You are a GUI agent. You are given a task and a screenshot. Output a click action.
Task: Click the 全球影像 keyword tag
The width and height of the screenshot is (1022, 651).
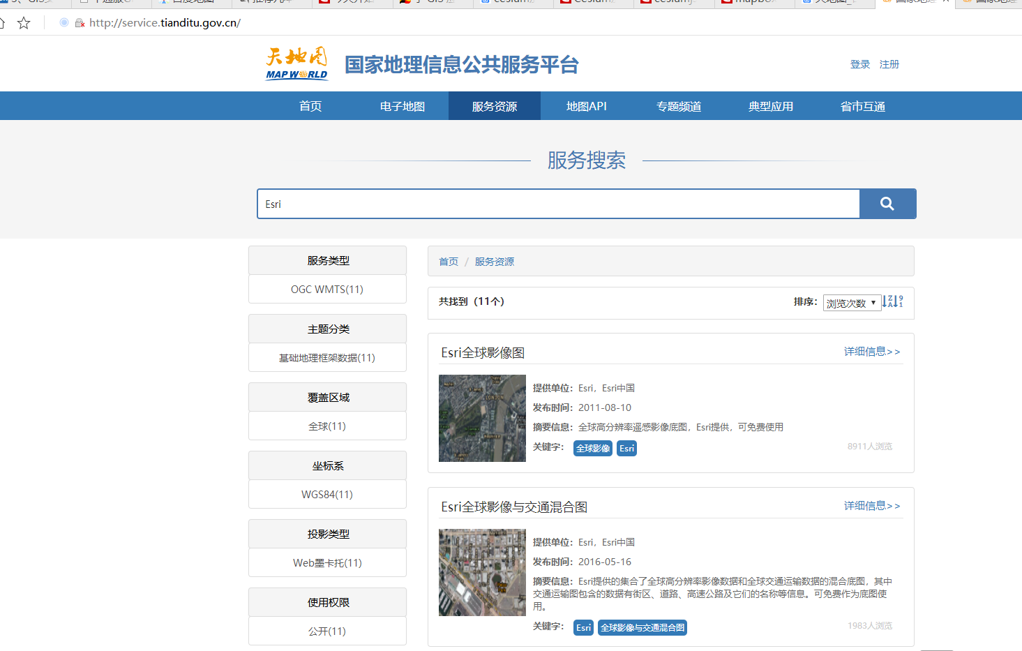tap(593, 448)
